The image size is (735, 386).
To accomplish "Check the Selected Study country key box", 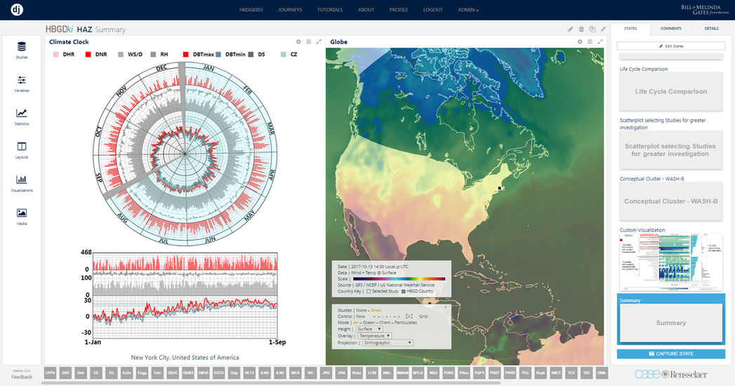I will [x=369, y=291].
